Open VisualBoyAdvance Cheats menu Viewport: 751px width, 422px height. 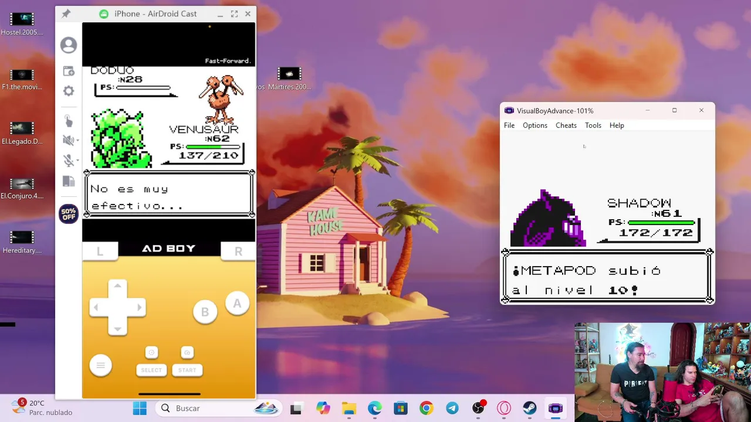(x=566, y=125)
